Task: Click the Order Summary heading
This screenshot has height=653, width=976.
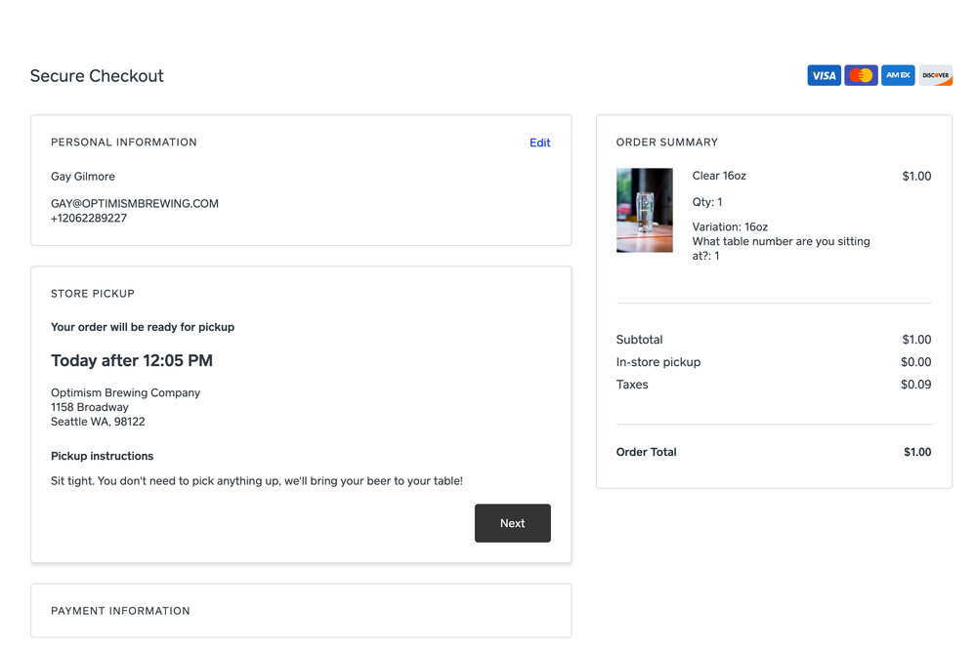Action: [667, 143]
